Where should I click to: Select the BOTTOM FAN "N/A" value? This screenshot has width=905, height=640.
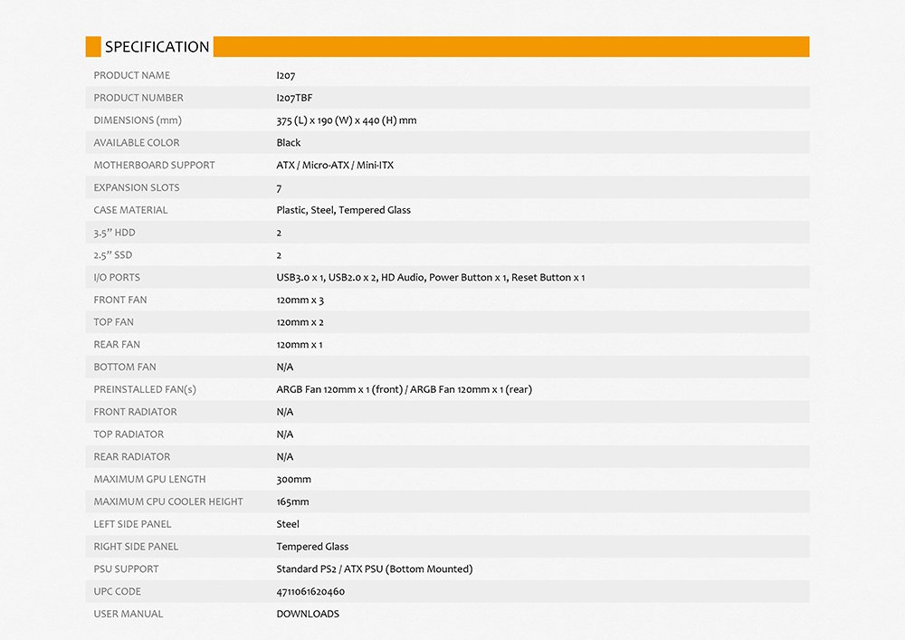tap(284, 367)
